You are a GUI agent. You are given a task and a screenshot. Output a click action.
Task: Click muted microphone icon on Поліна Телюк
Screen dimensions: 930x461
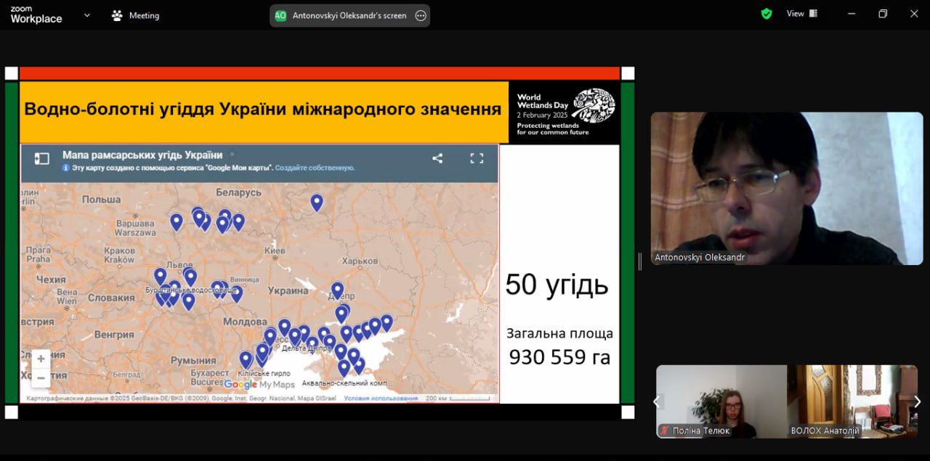tap(665, 431)
